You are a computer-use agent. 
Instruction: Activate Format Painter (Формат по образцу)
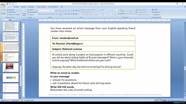click(x=13, y=15)
